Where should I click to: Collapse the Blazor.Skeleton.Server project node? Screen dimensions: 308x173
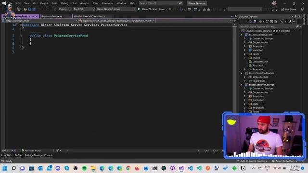coord(242,85)
